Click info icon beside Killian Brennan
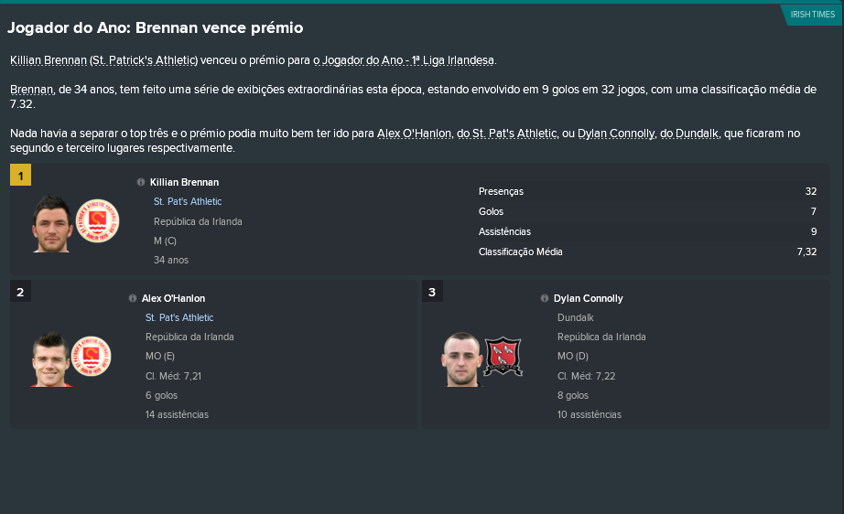The image size is (844, 514). 141,182
